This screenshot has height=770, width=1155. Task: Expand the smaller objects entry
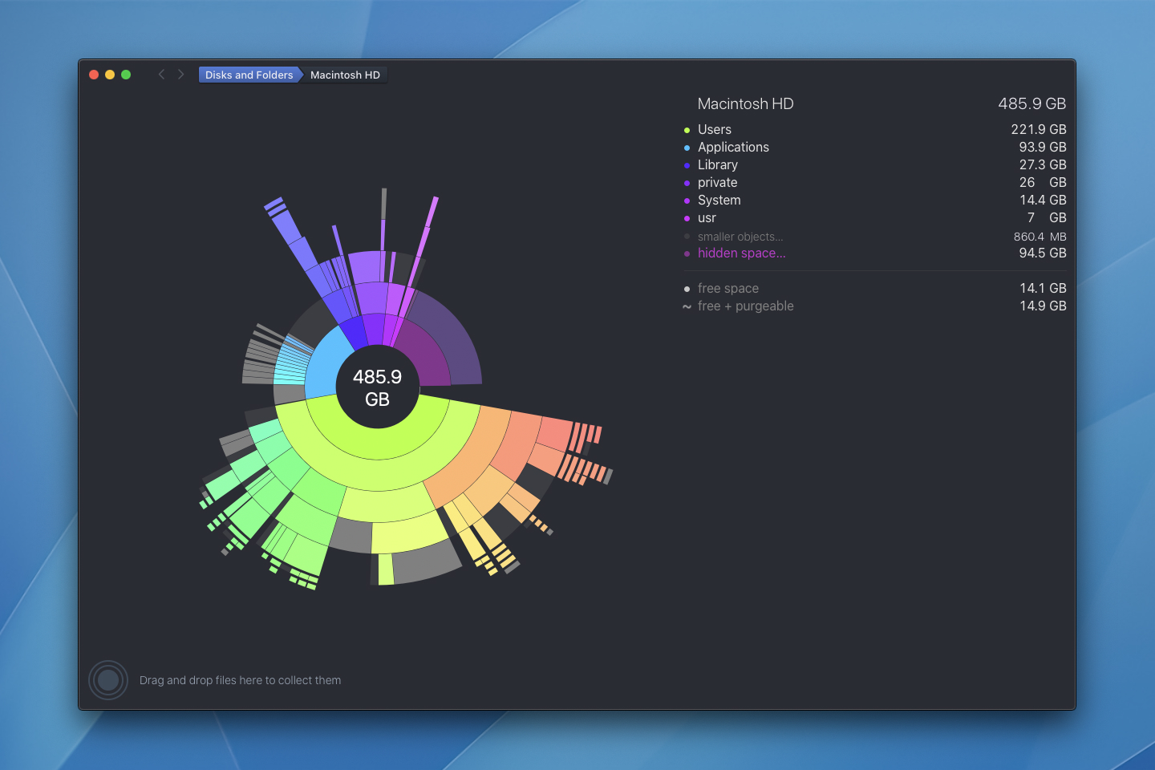click(740, 237)
